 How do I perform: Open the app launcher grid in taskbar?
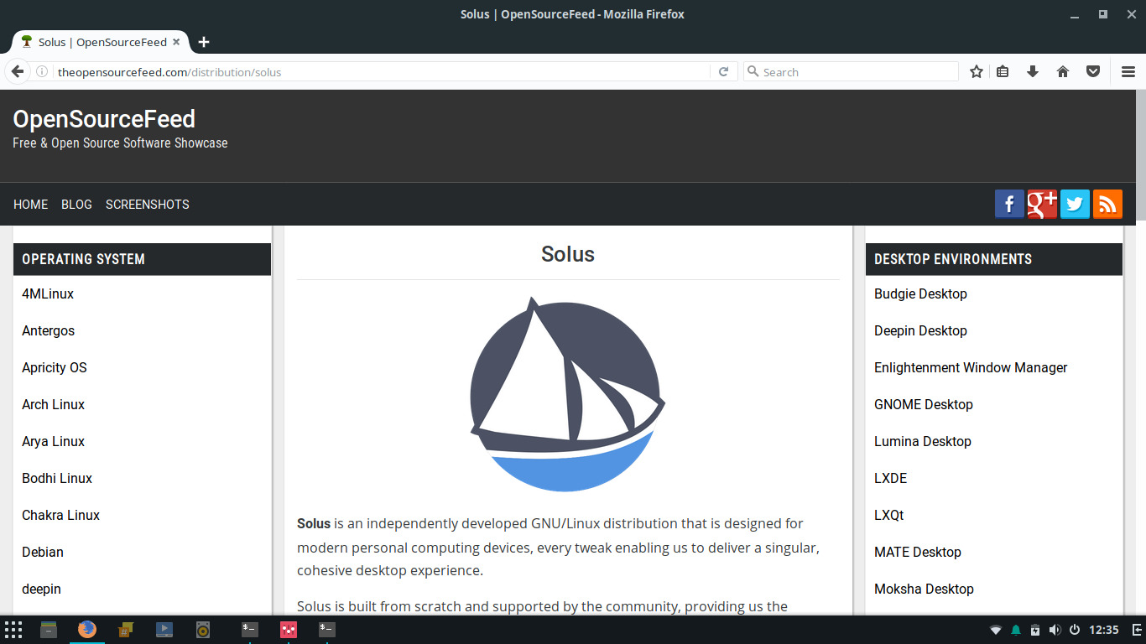[13, 629]
